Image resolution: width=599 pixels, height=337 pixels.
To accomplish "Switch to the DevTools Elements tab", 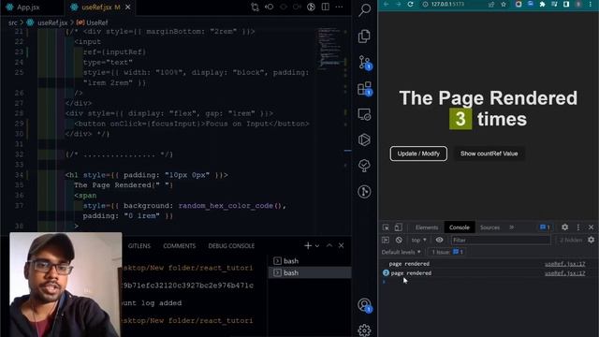I will [x=427, y=227].
